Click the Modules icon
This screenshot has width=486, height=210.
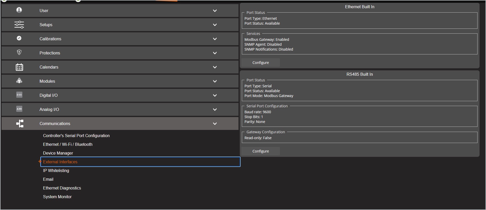[19, 81]
